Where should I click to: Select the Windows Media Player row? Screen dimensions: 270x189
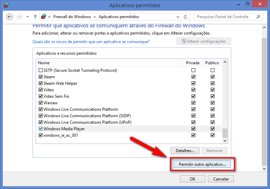(129, 129)
